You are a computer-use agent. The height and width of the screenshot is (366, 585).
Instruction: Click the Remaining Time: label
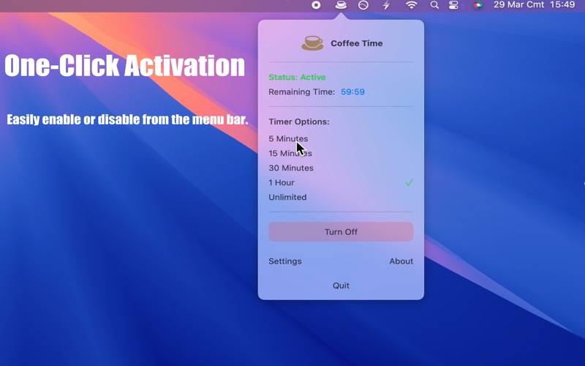(302, 92)
